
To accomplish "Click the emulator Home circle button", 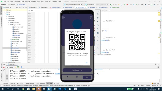I will [x=98, y=44].
